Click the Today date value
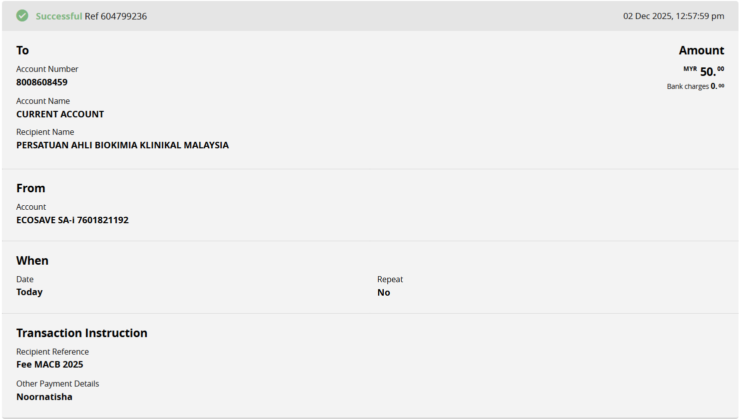Viewport: 740px width, 419px height. [29, 292]
